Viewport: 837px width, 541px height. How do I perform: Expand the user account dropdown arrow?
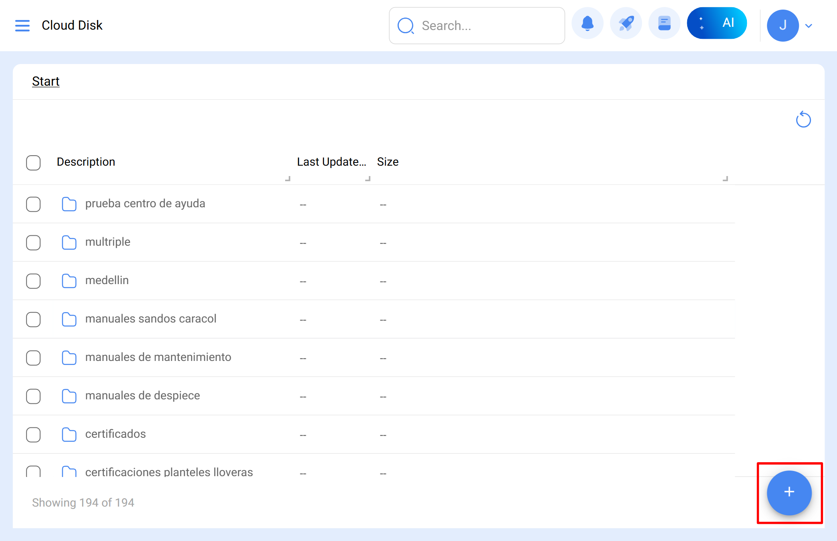[809, 26]
